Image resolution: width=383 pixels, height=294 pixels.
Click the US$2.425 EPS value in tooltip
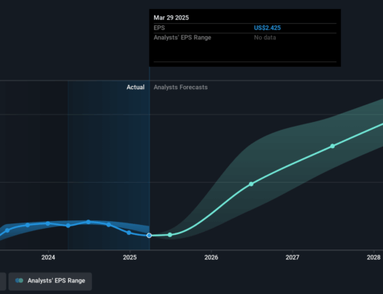coord(267,28)
